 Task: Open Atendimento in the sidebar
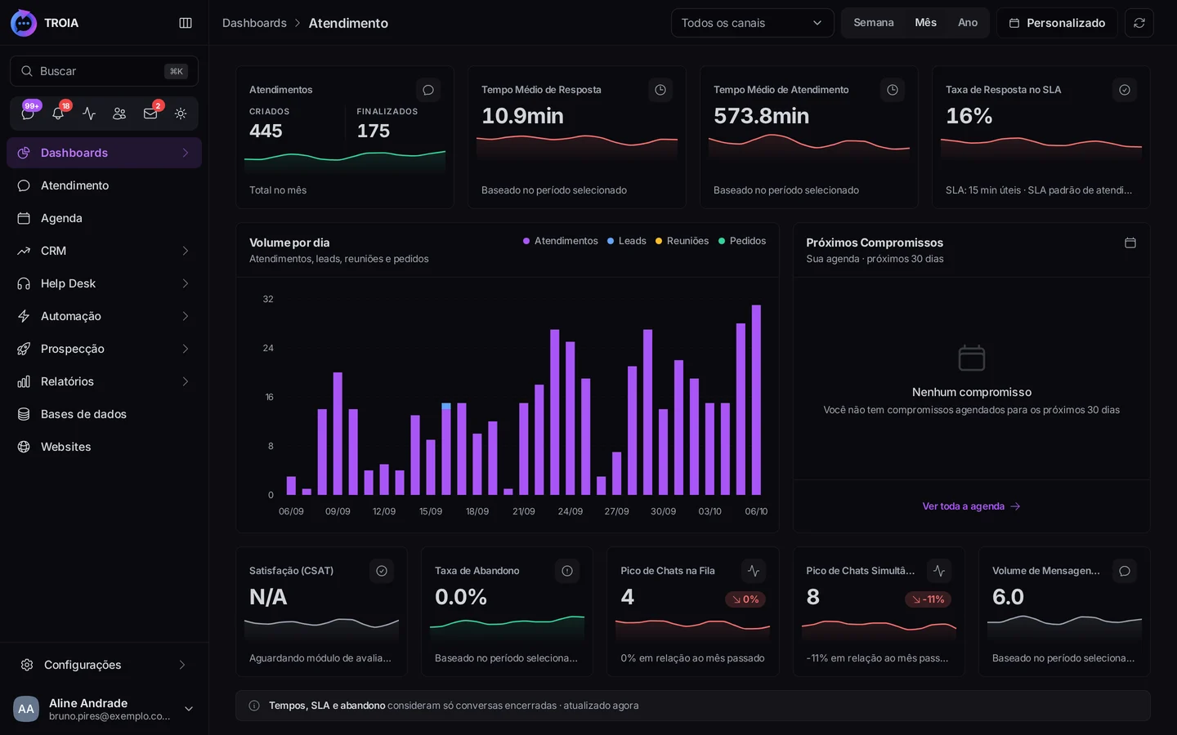point(104,185)
